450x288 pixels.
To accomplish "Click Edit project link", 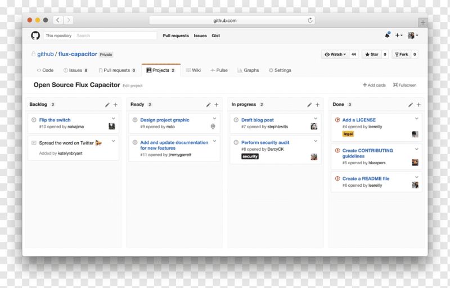I will 133,85.
